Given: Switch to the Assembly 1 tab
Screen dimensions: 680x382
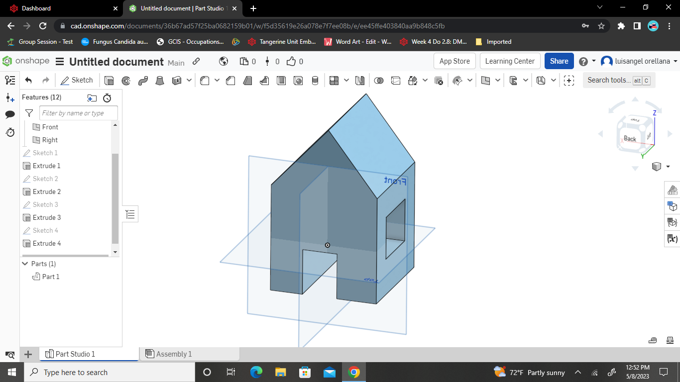Looking at the screenshot, I should 175,354.
